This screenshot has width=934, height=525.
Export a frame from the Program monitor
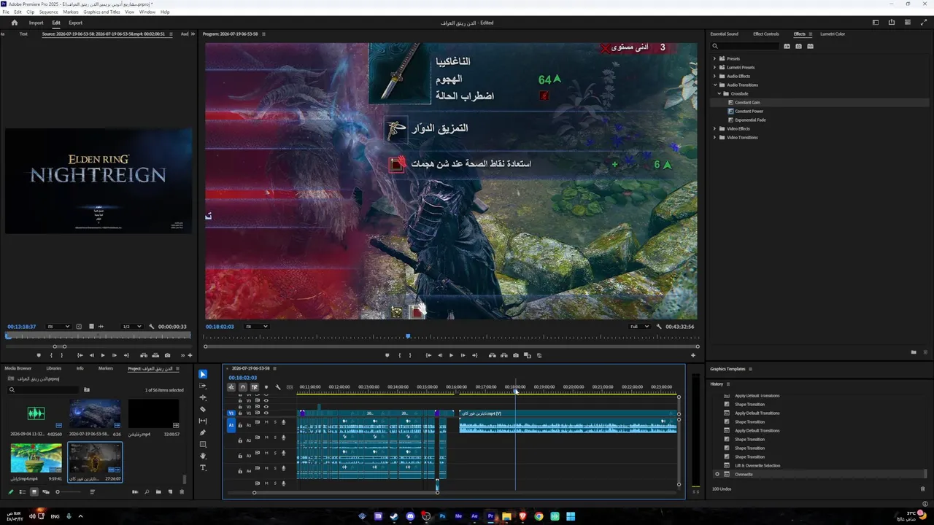coord(516,355)
